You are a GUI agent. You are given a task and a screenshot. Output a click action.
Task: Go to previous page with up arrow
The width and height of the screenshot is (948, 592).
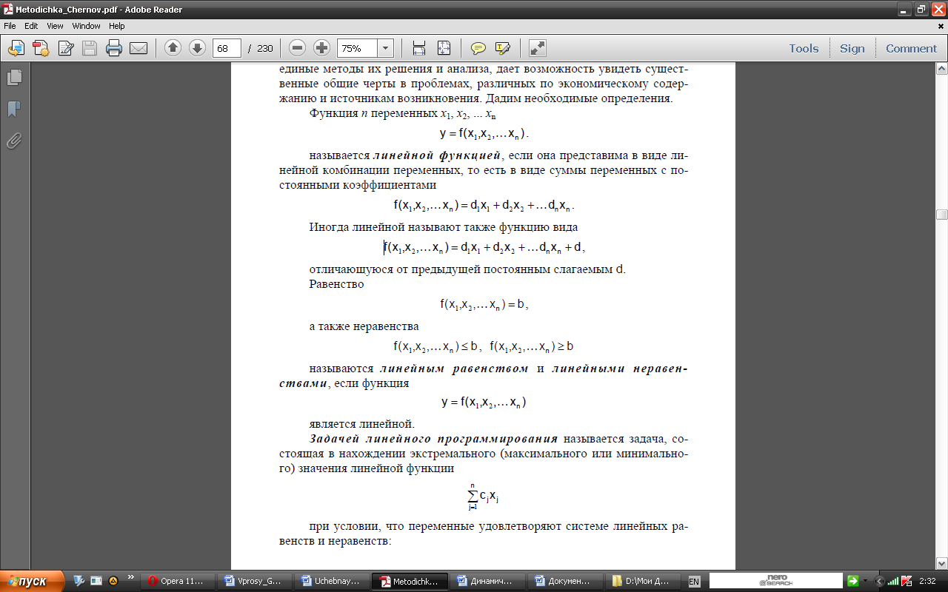click(x=173, y=48)
